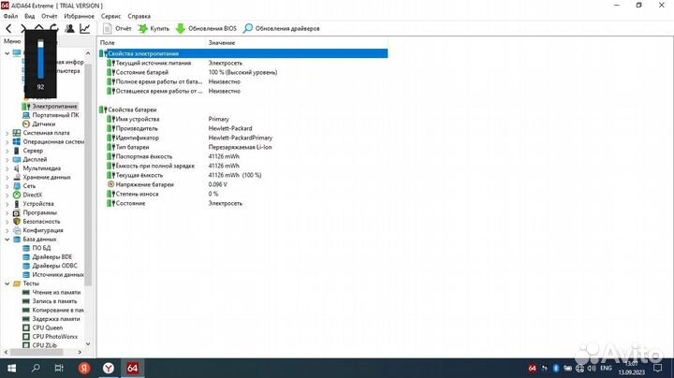Click the Отчёт report button
The image size is (674, 378).
(117, 28)
